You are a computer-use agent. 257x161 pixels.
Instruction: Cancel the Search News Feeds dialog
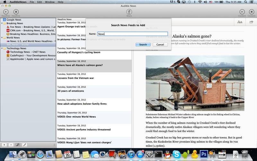160,44
